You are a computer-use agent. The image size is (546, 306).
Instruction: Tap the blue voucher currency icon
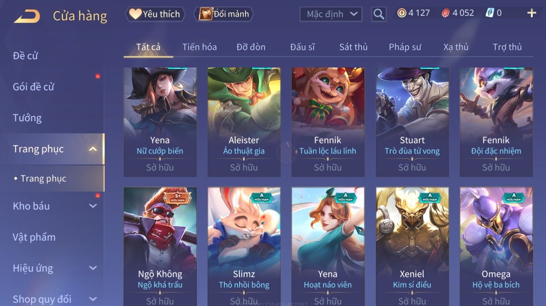(x=490, y=13)
